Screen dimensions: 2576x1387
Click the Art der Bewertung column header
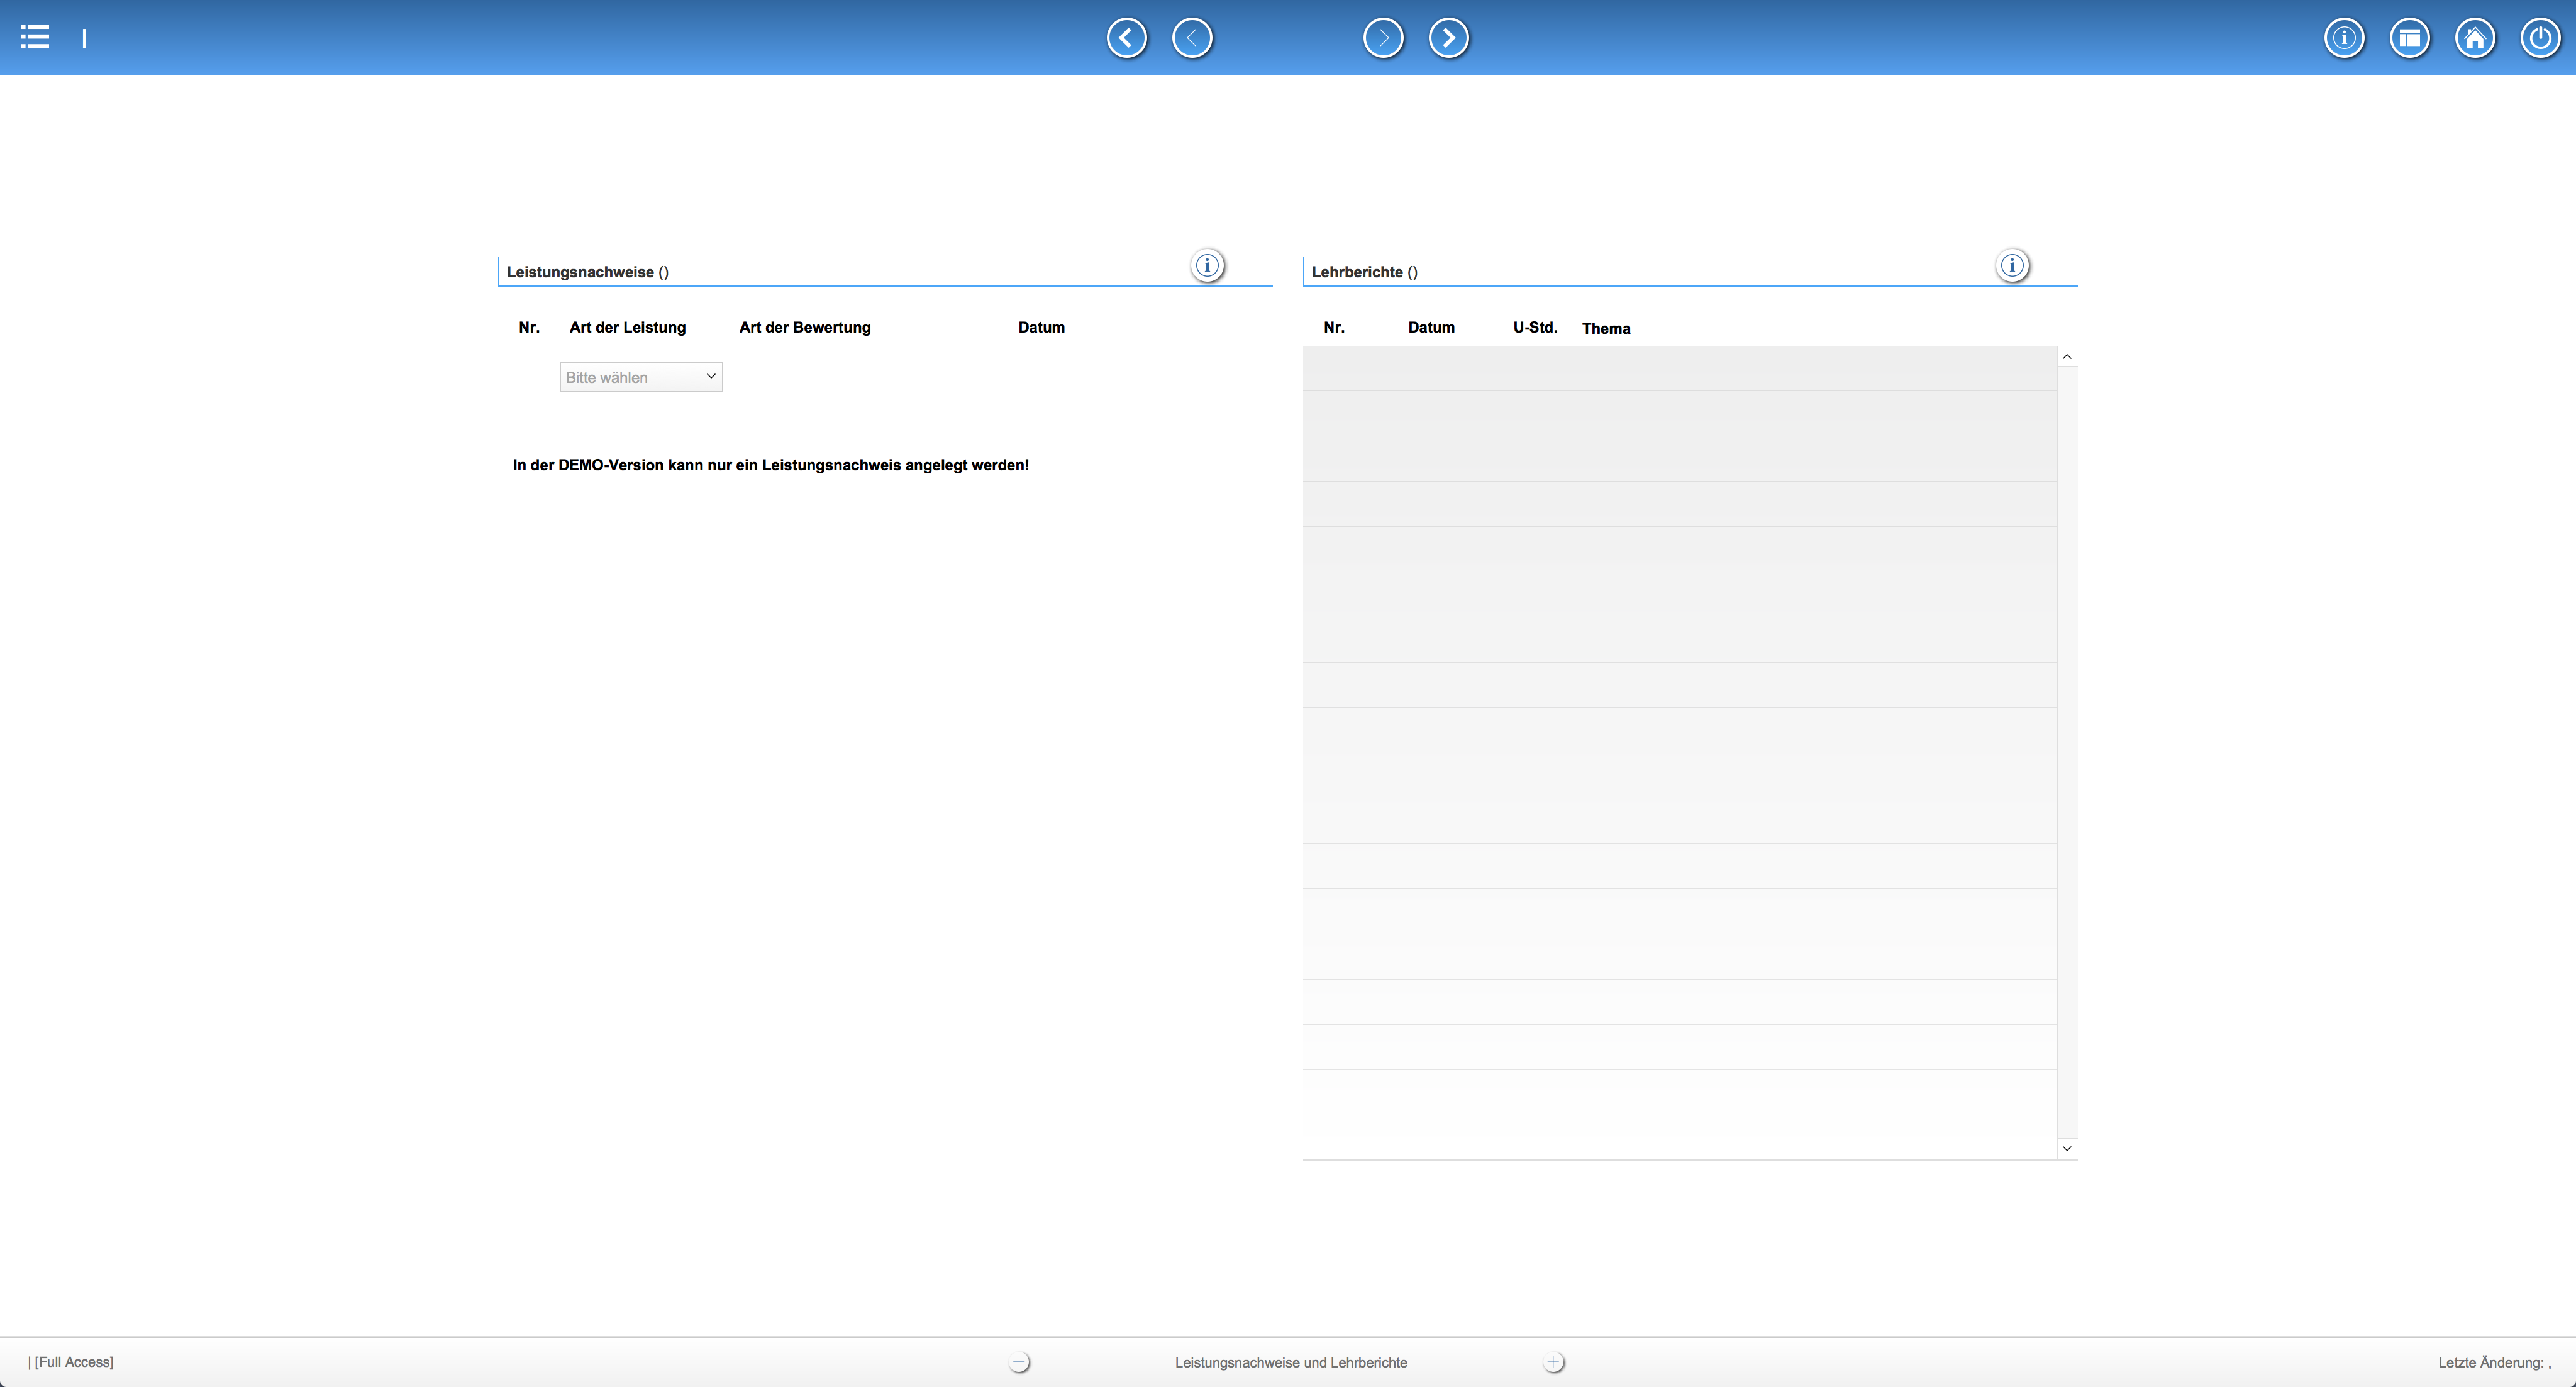pyautogui.click(x=805, y=327)
